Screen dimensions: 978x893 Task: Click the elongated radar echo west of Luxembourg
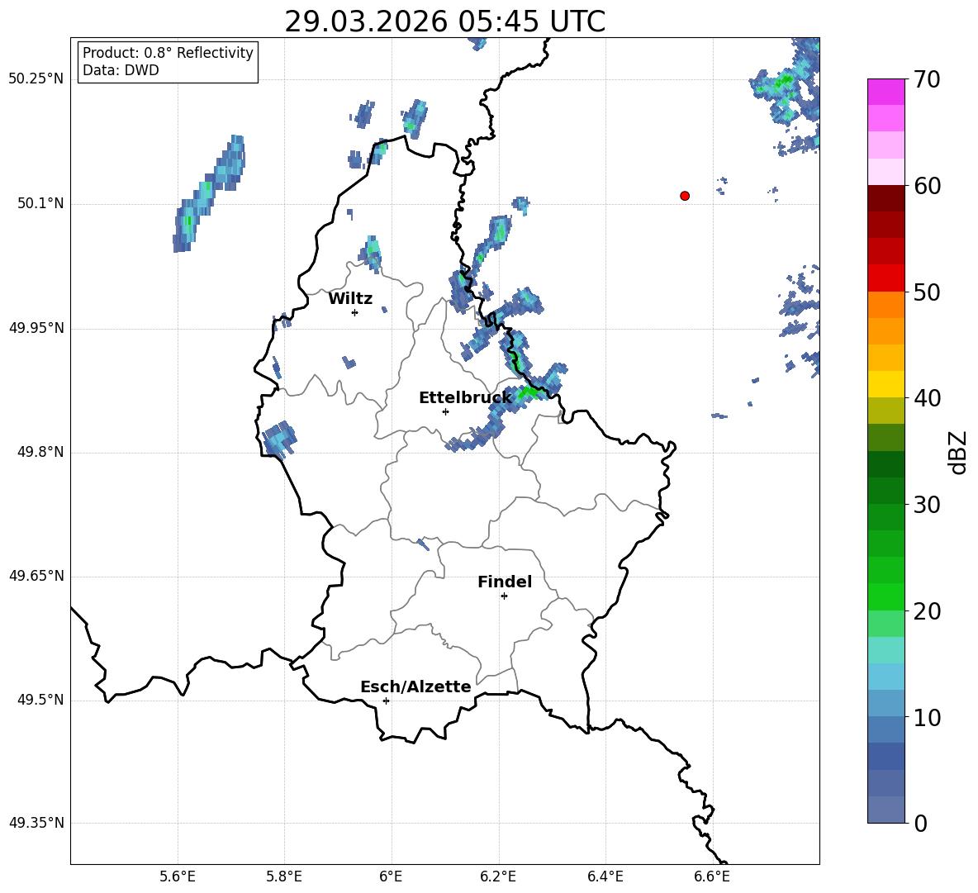[x=208, y=193]
